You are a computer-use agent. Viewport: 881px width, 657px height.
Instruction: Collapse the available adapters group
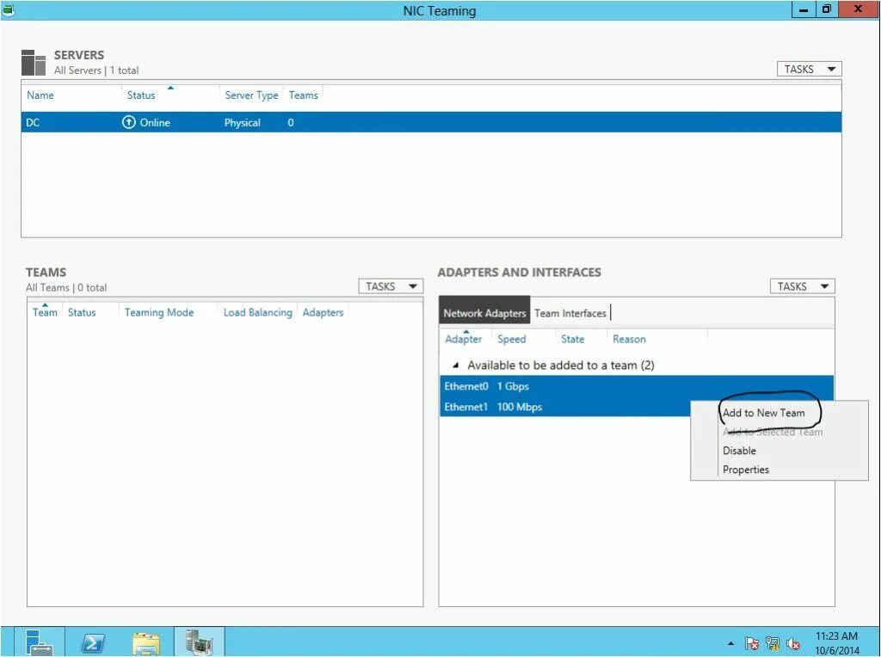[x=454, y=365]
